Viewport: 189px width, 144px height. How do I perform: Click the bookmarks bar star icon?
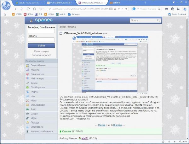(5, 14)
